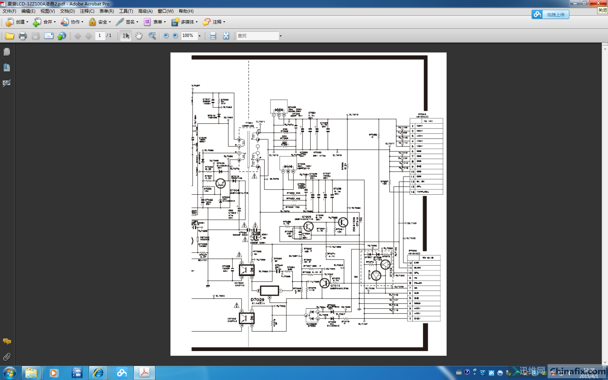Click the zoom percentage field
The width and height of the screenshot is (608, 380).
click(189, 35)
